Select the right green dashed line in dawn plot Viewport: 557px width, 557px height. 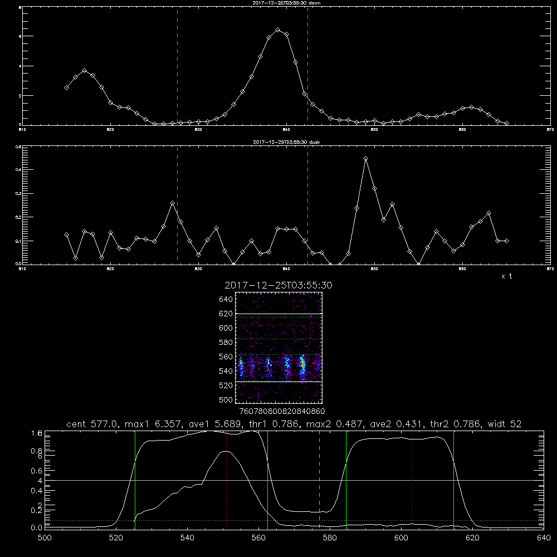pyautogui.click(x=307, y=66)
